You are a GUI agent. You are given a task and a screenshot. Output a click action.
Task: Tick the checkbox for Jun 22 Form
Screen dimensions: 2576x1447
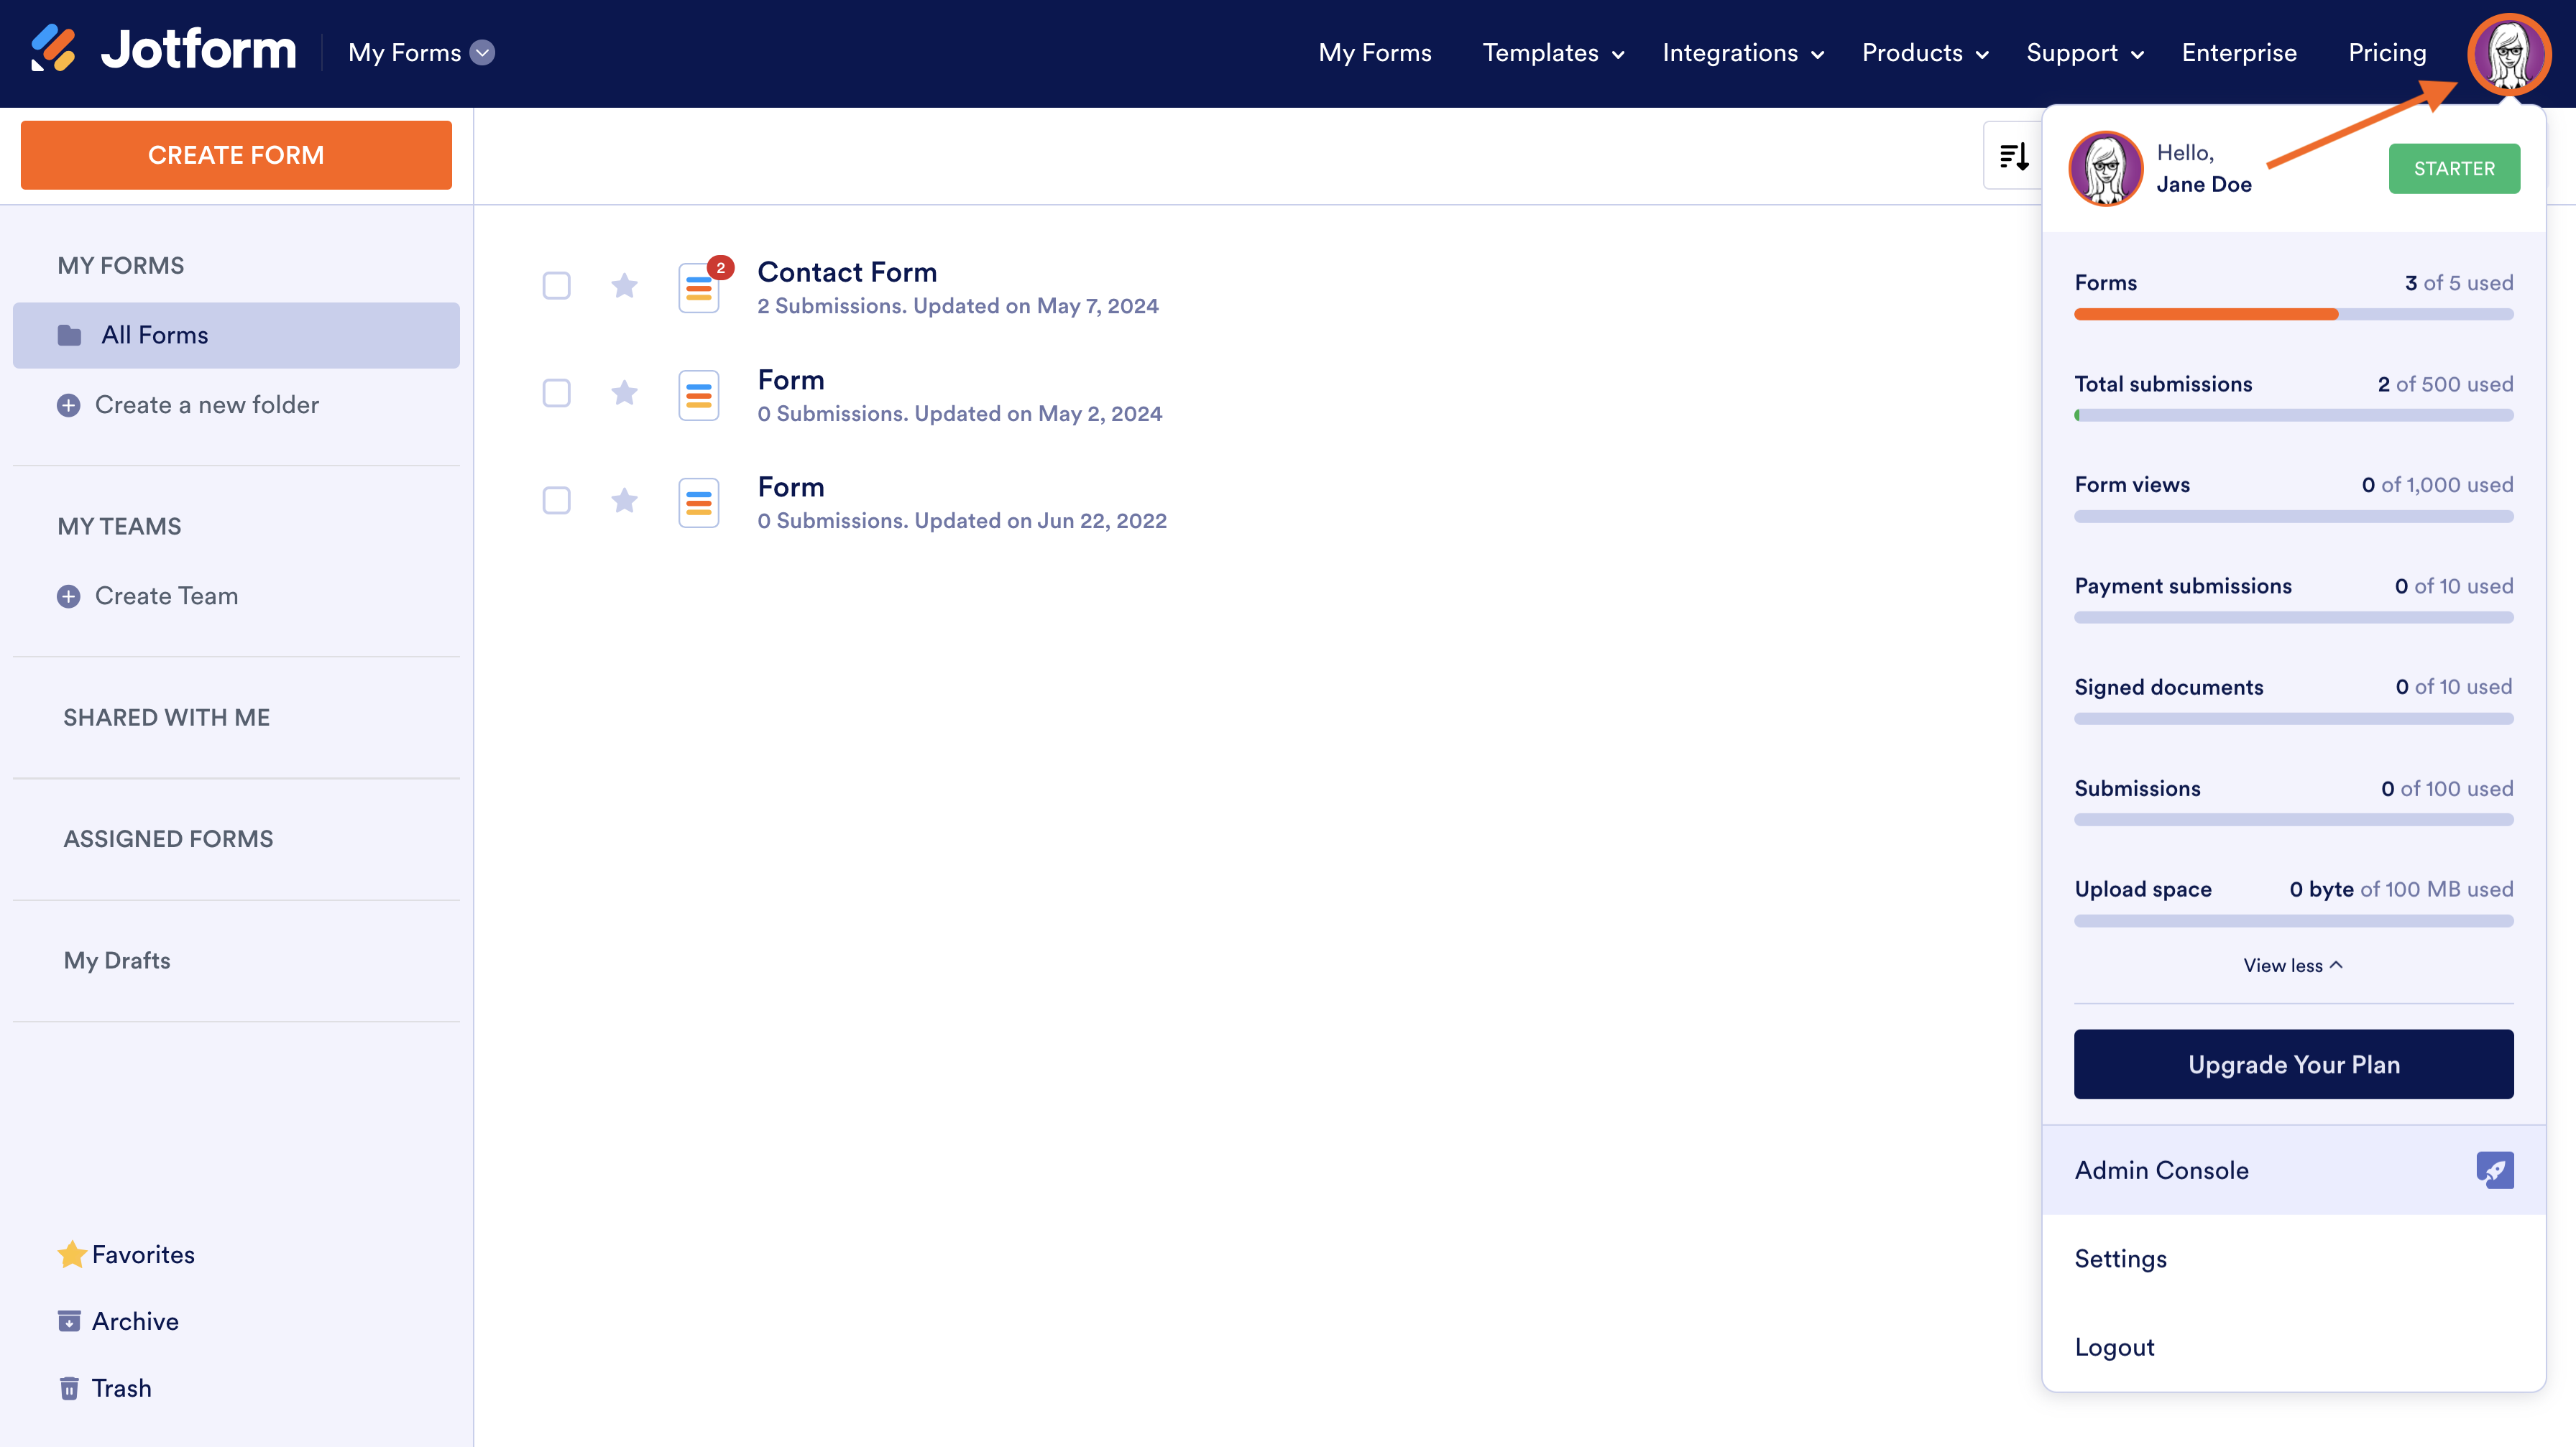556,501
